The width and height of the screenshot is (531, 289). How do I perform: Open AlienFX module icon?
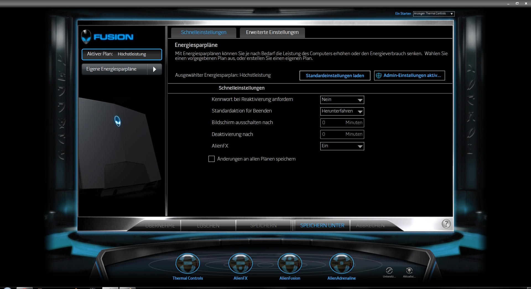pos(240,263)
